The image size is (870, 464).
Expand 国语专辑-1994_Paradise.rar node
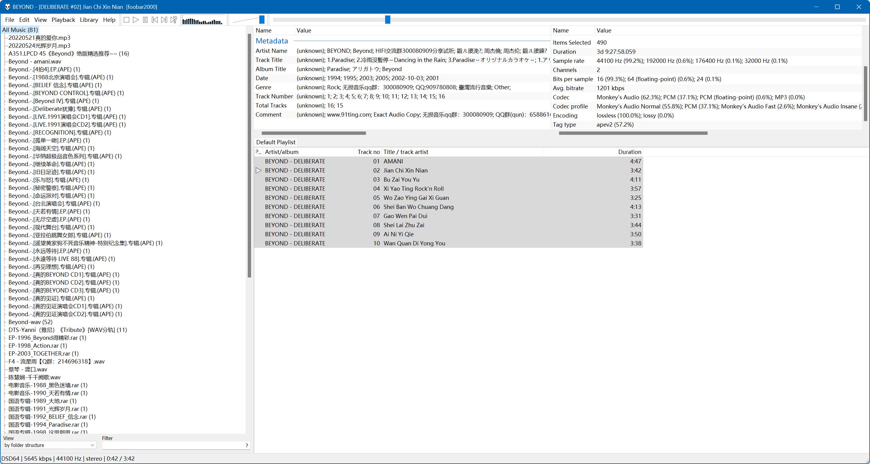pos(5,425)
